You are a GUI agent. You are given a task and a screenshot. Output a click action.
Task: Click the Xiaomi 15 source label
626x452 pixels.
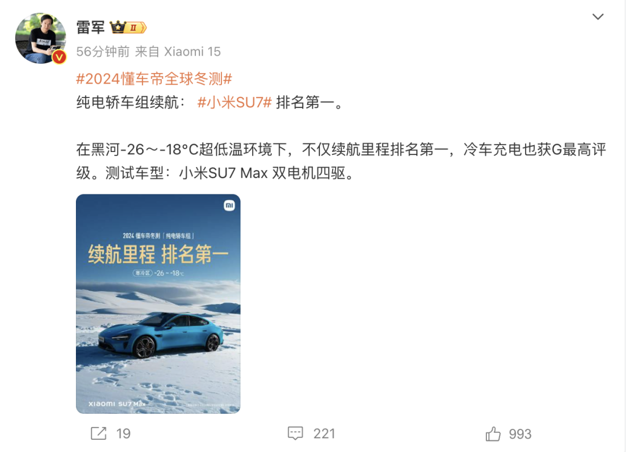click(192, 52)
